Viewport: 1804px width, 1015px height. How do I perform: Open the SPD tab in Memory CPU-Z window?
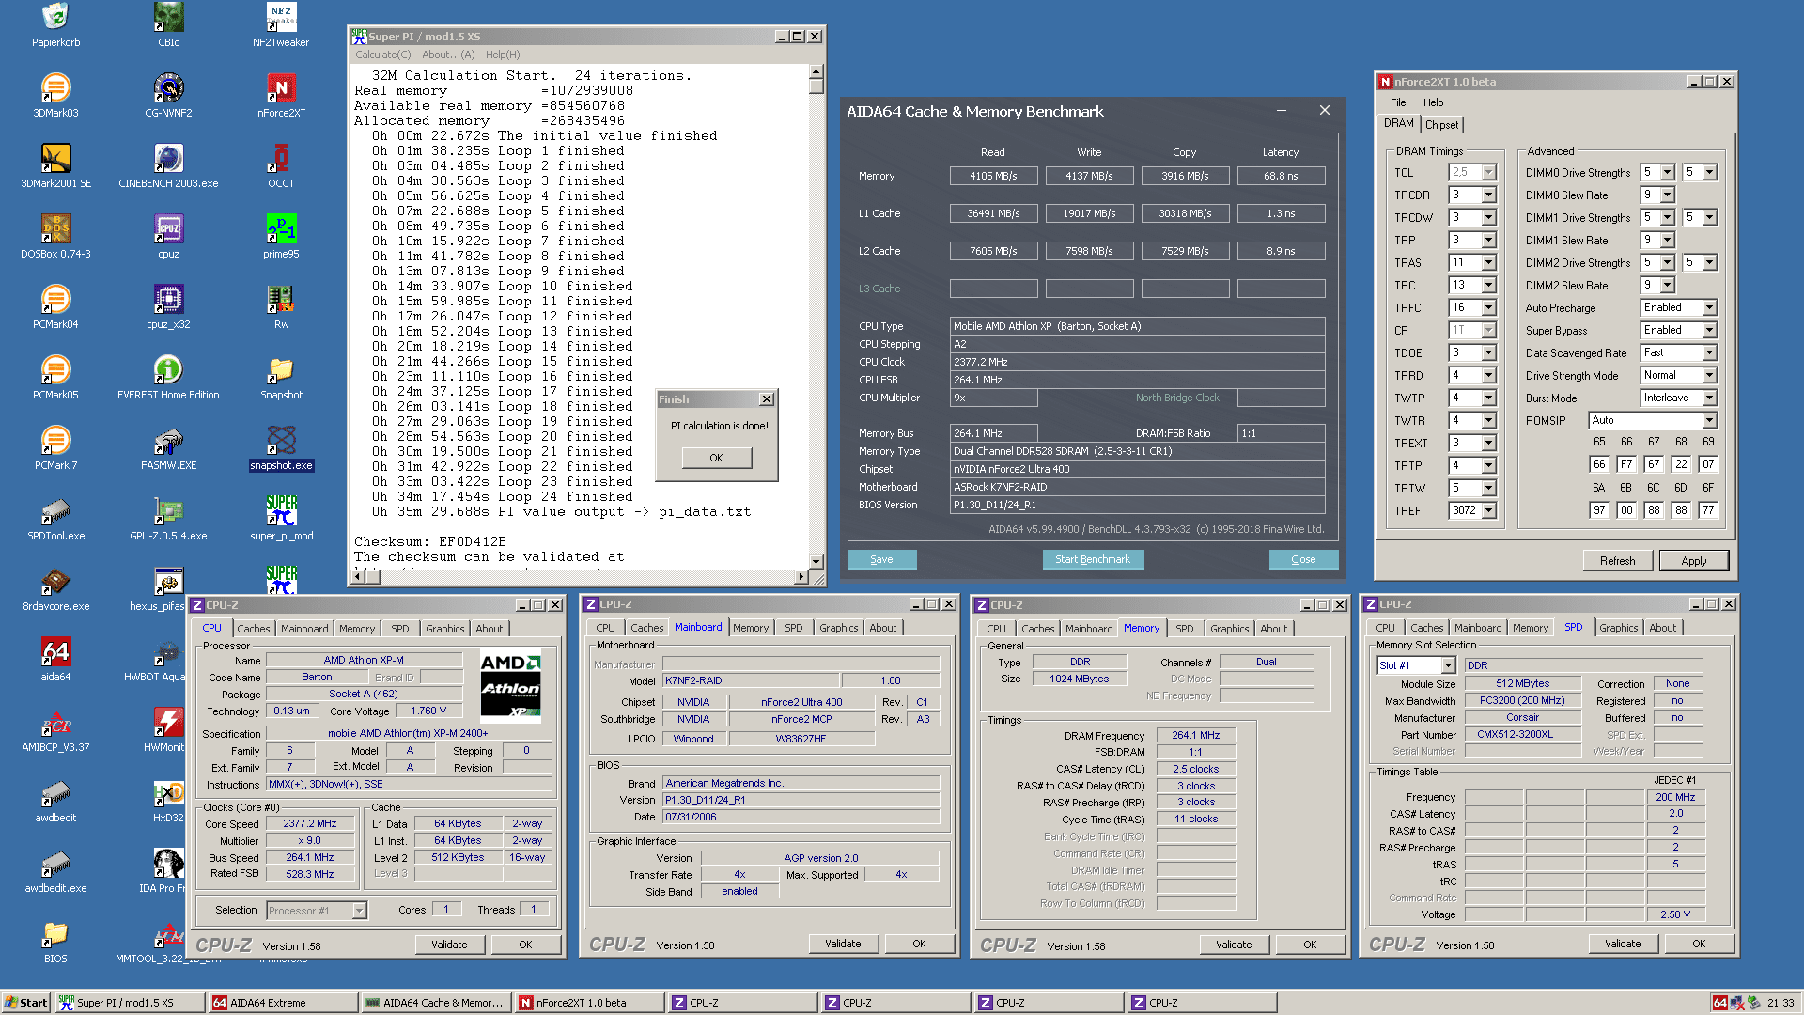(1184, 629)
